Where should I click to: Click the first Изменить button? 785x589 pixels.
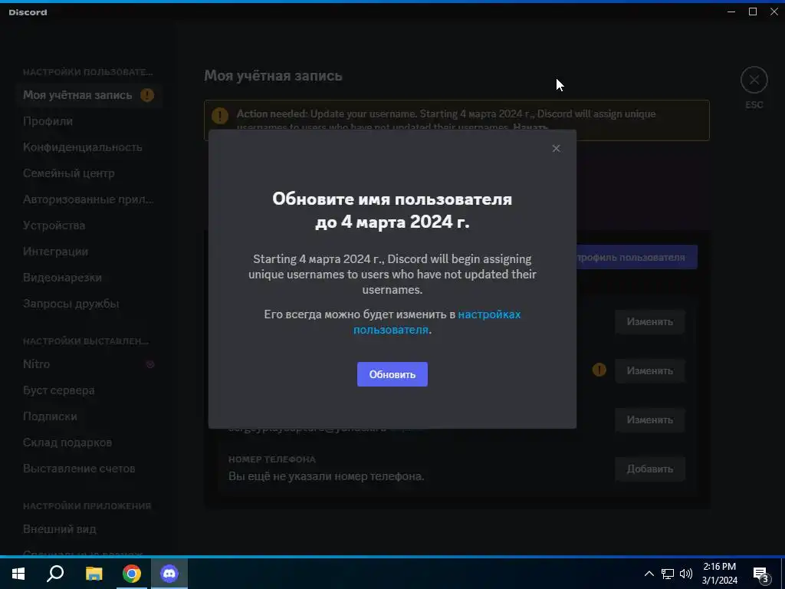pos(650,321)
